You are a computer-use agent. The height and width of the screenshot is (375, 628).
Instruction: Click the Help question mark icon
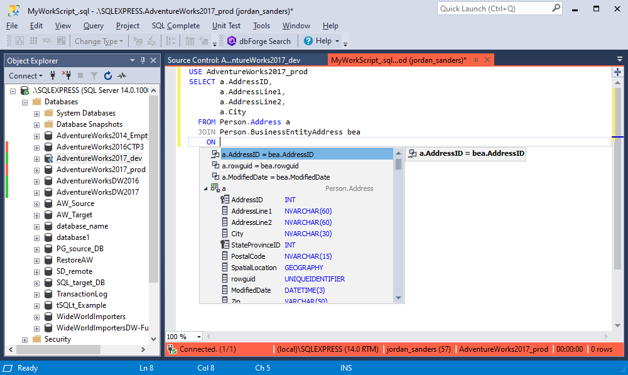click(x=308, y=41)
